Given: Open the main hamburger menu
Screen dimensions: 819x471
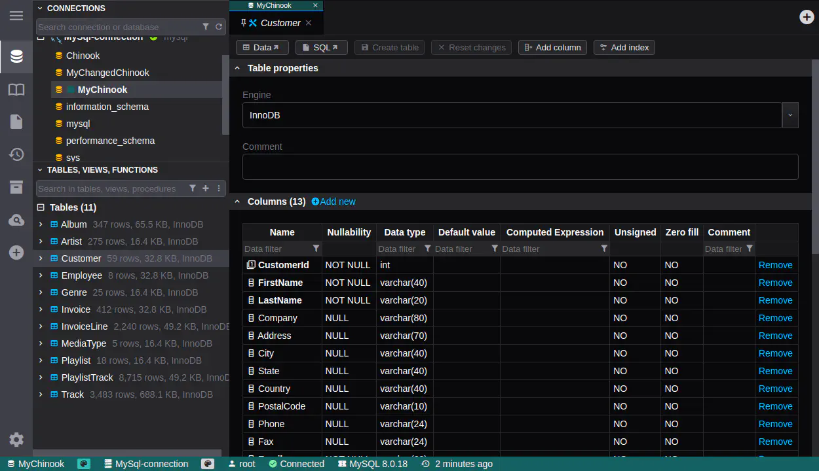Looking at the screenshot, I should [x=16, y=16].
